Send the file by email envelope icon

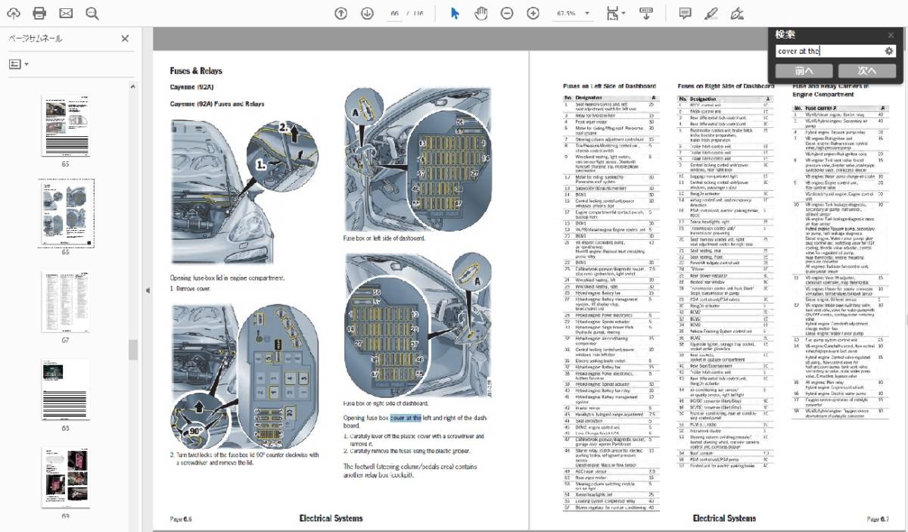[66, 13]
